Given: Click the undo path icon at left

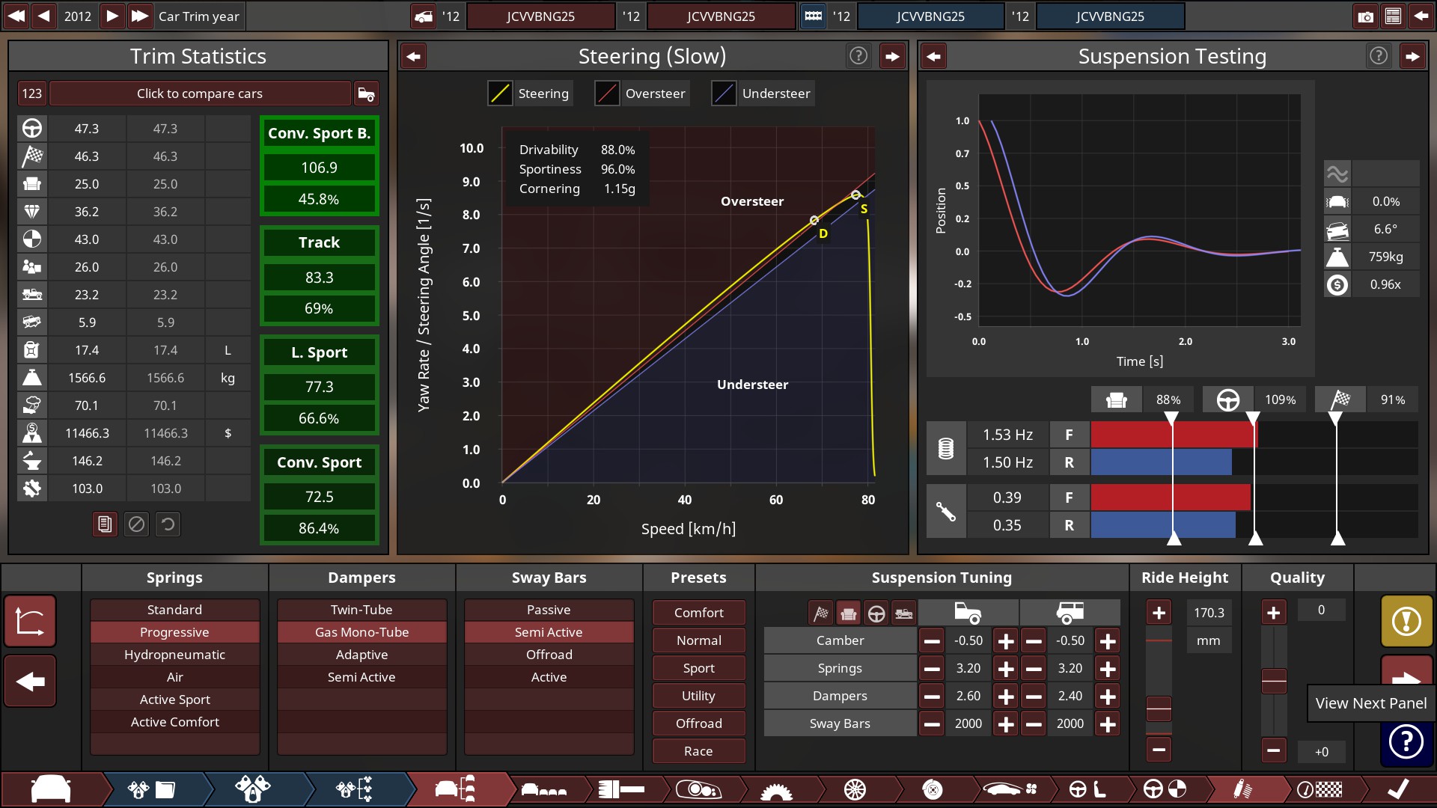Looking at the screenshot, I should (x=30, y=622).
